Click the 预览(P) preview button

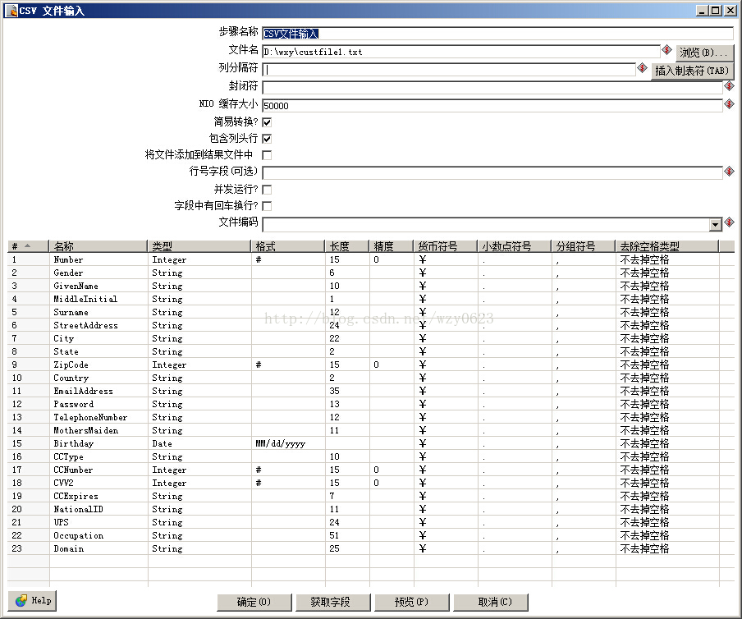412,602
